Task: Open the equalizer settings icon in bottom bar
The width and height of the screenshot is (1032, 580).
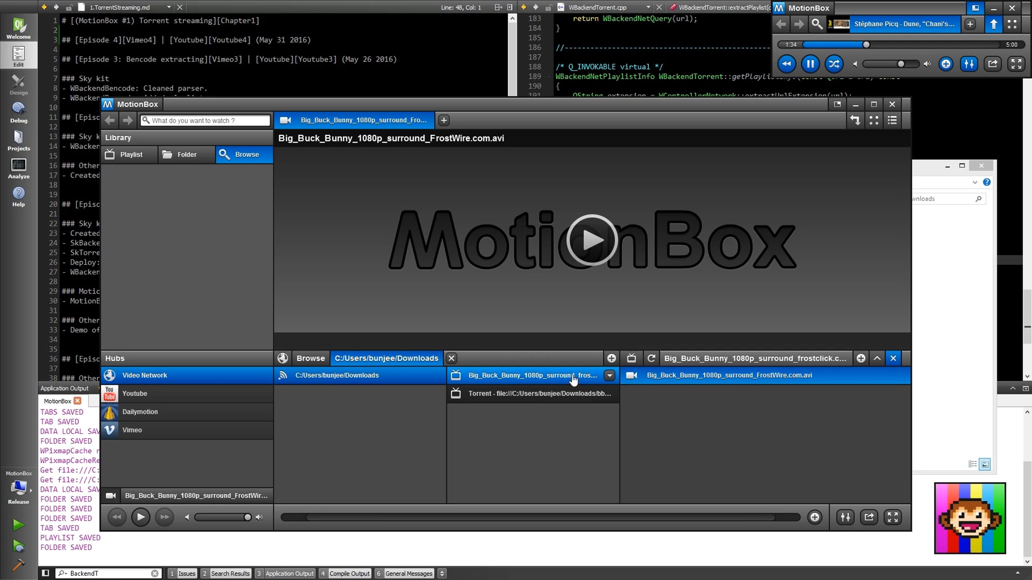Action: 845,517
